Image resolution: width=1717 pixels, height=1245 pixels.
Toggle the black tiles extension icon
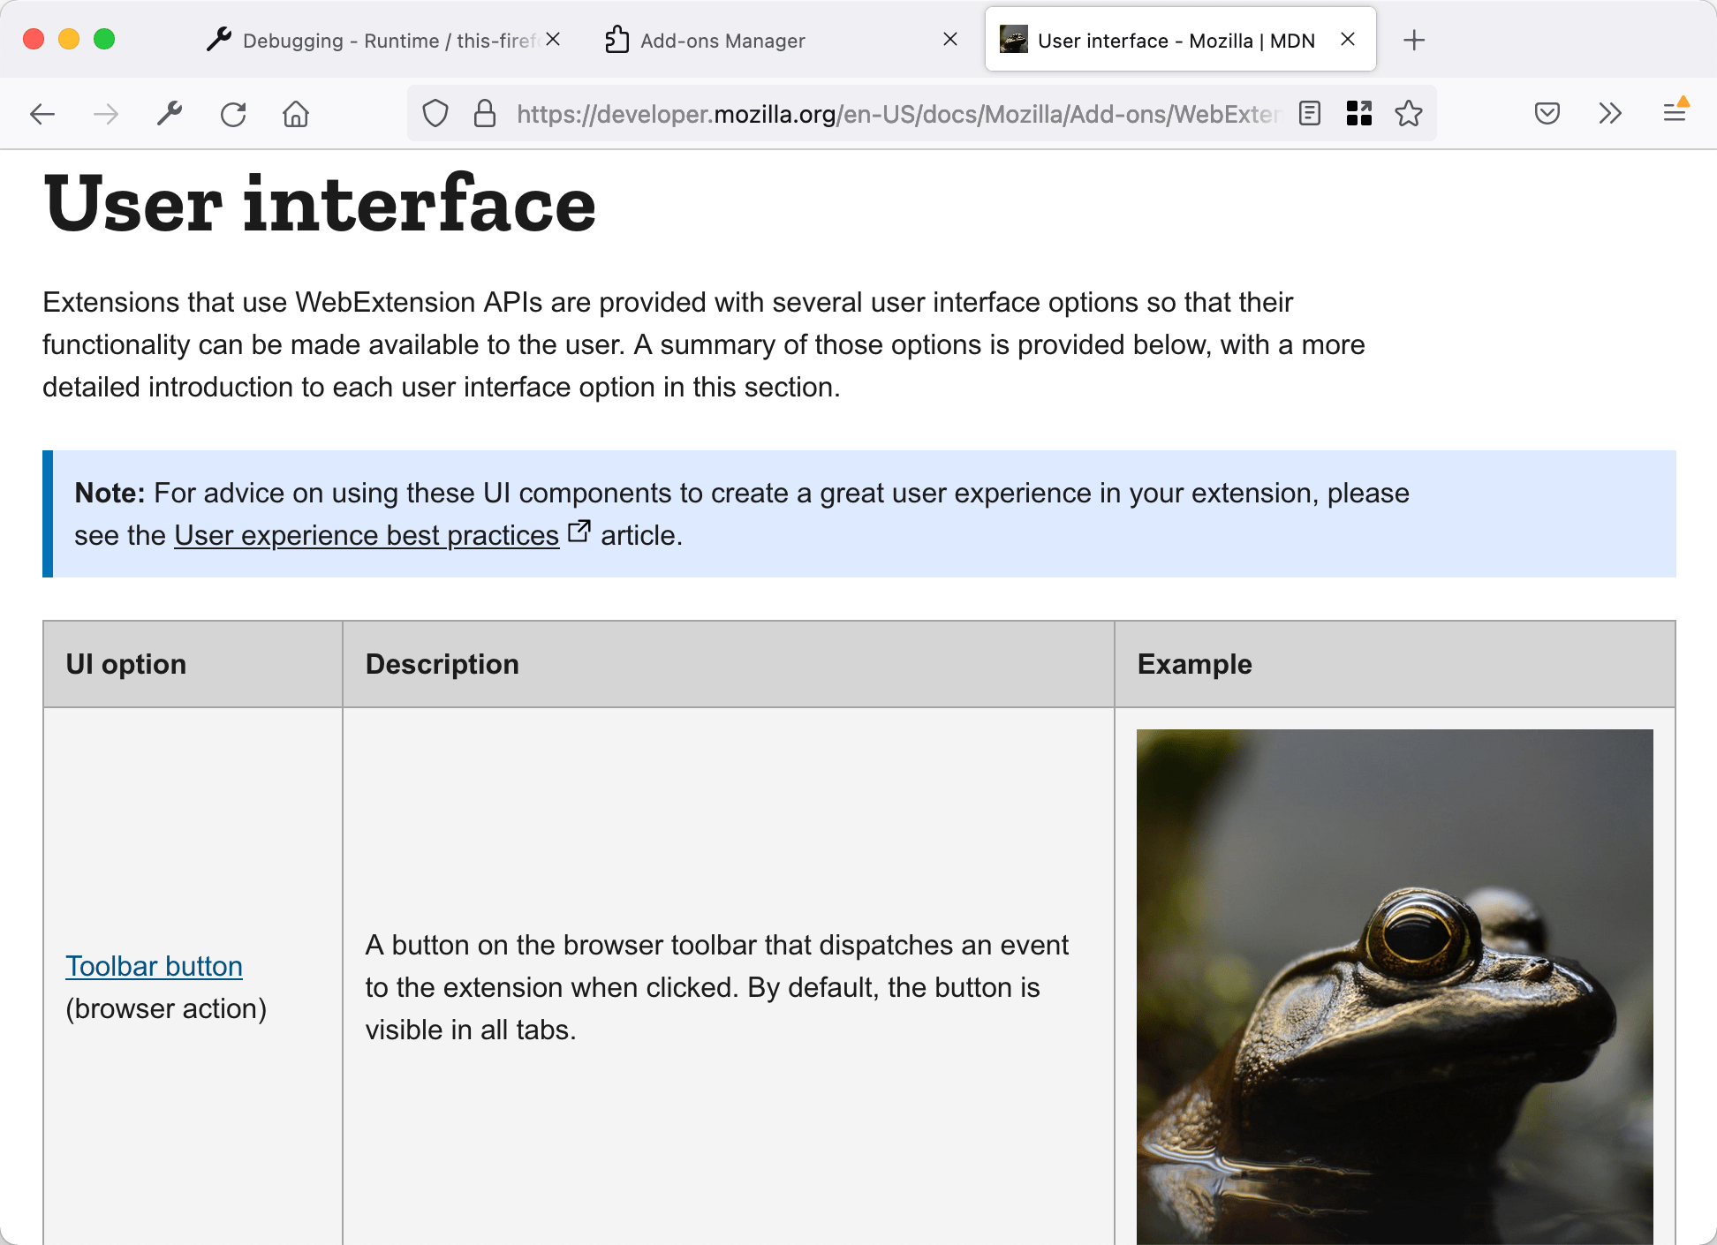pos(1359,113)
